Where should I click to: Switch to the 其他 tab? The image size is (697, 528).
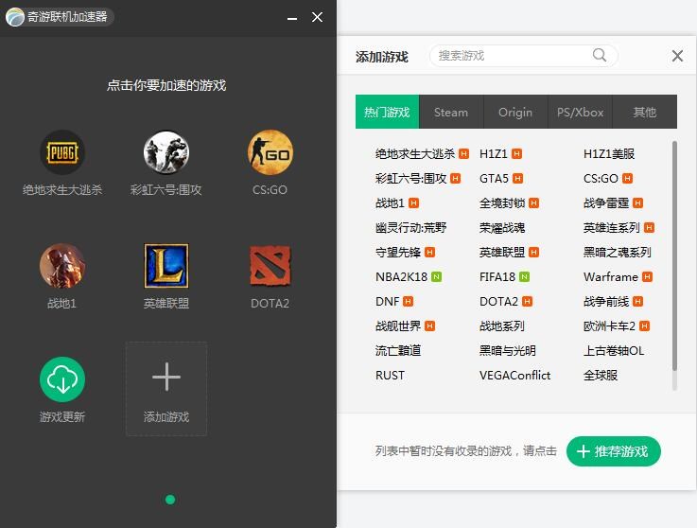pyautogui.click(x=645, y=112)
